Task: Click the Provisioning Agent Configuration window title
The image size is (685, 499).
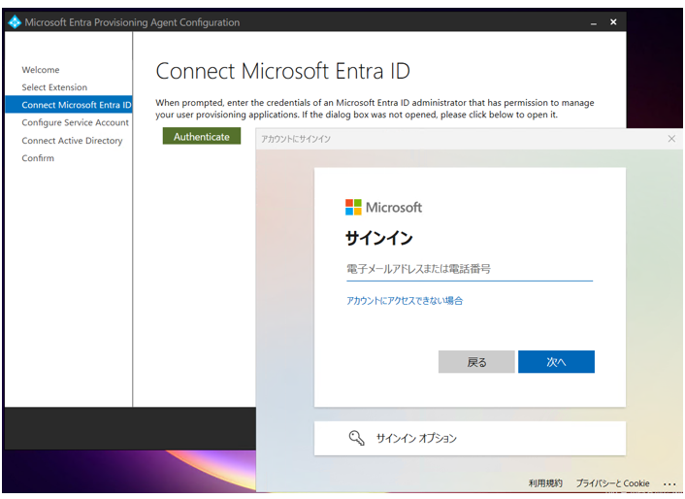Action: 132,22
